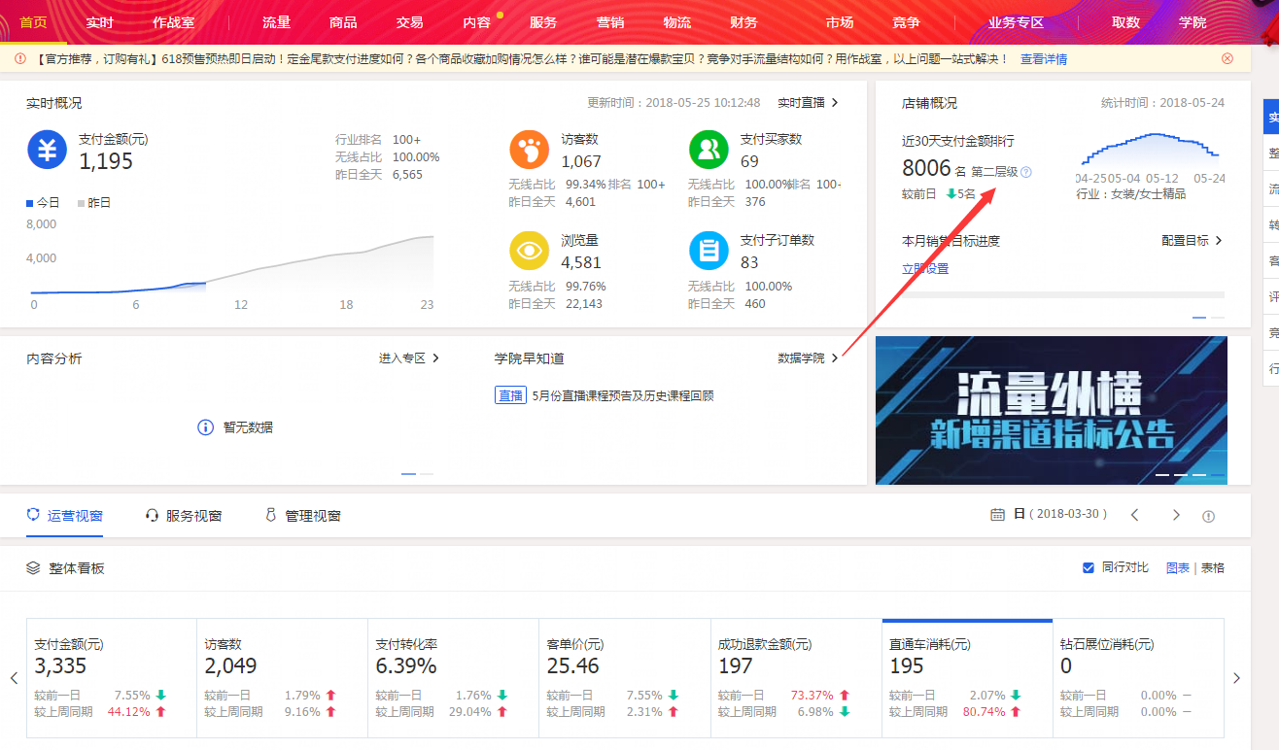Click the blue yen payment amount icon
The height and width of the screenshot is (750, 1279).
[x=47, y=149]
